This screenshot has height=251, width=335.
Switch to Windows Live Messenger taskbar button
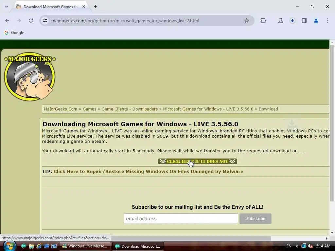coord(85,246)
